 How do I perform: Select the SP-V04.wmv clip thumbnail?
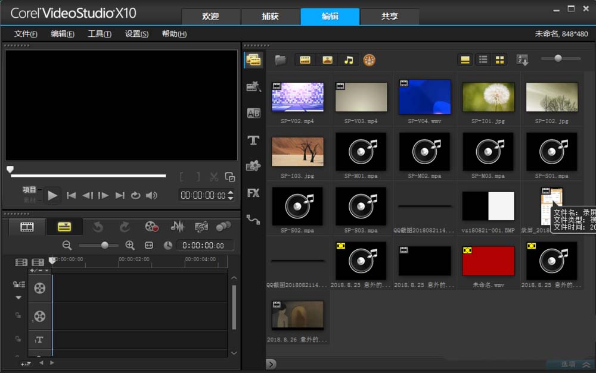point(424,96)
